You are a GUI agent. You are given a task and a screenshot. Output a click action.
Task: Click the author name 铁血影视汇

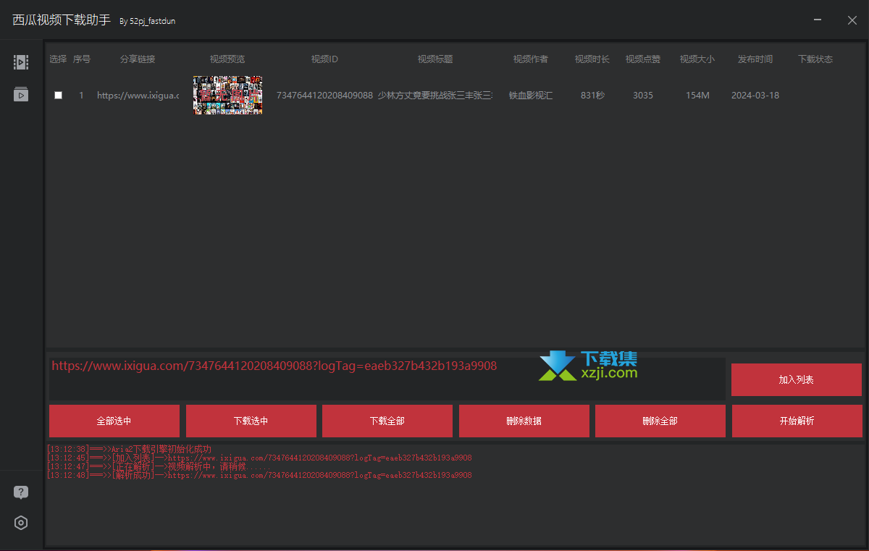coord(531,96)
